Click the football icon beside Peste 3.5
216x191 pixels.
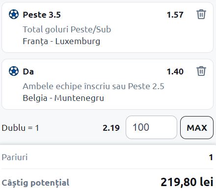click(14, 14)
